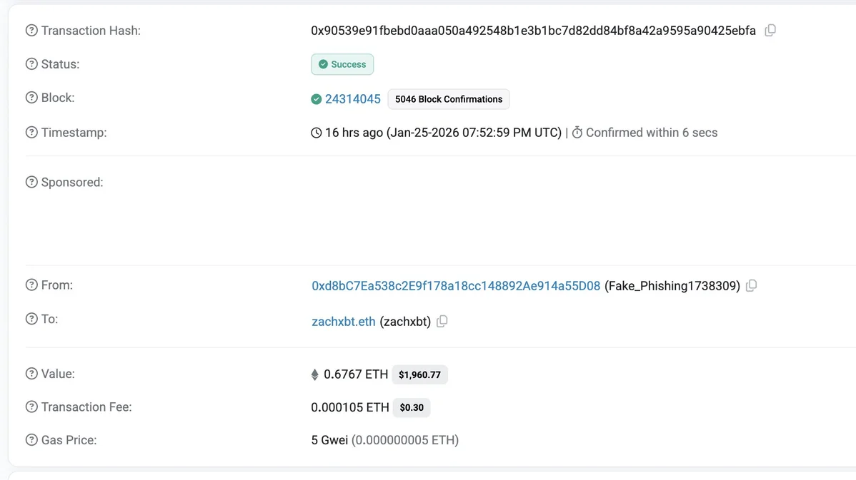Copy the From address to clipboard

[x=751, y=286]
